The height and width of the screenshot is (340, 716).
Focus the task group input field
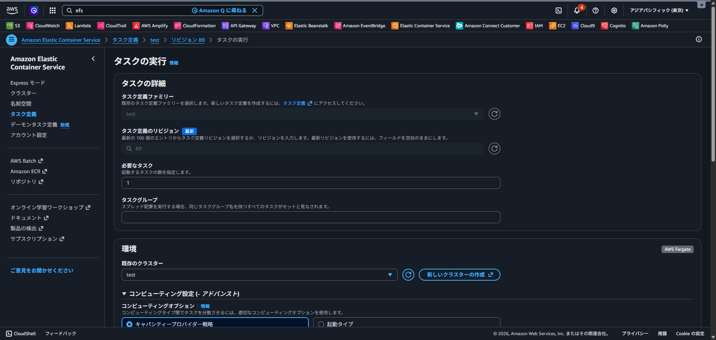(311, 217)
